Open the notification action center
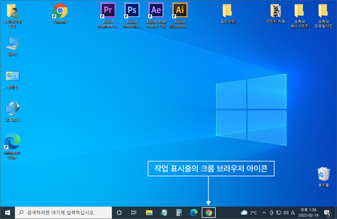The width and height of the screenshot is (337, 219). 327,213
